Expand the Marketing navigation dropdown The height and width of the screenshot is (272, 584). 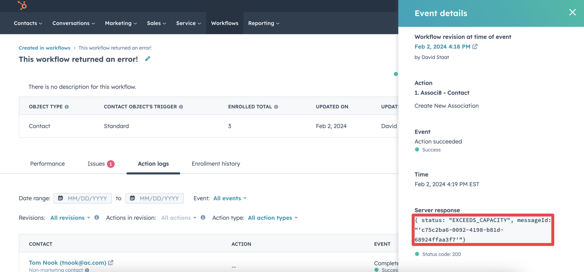pyautogui.click(x=121, y=23)
